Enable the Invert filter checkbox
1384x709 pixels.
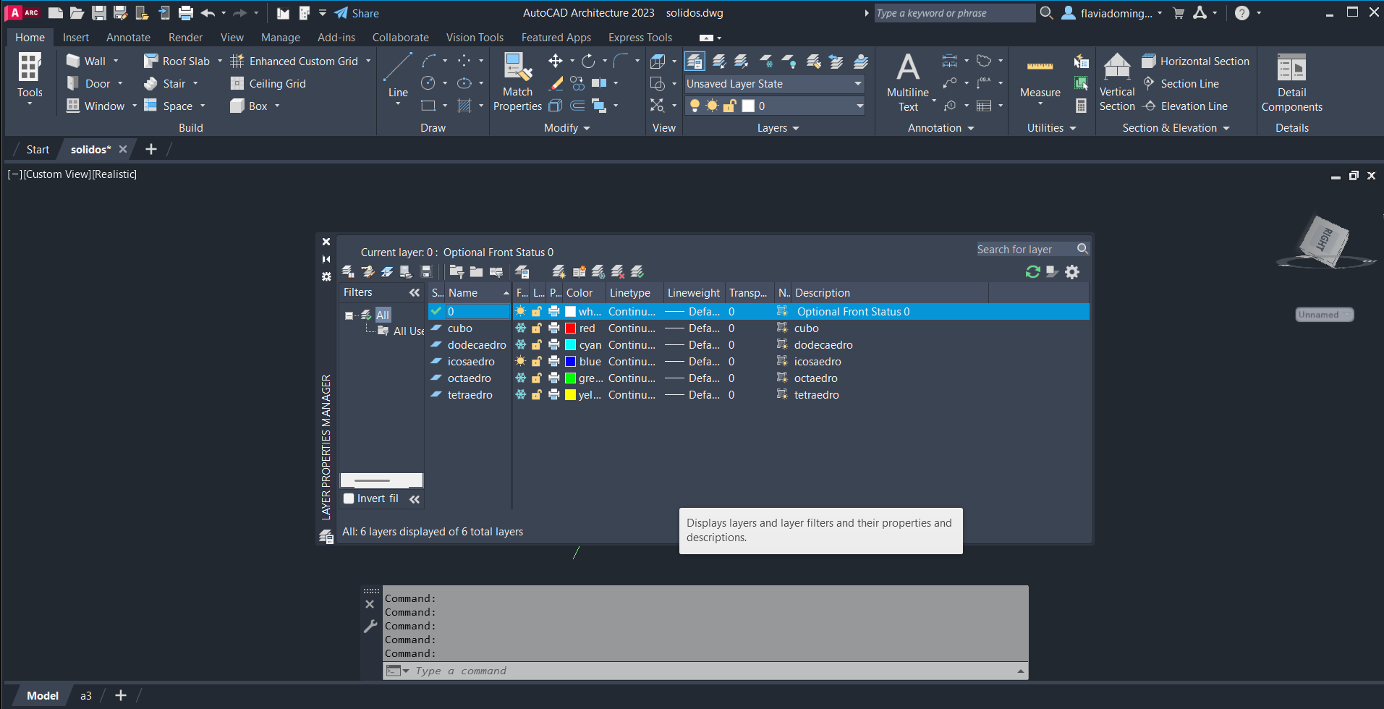pos(349,498)
